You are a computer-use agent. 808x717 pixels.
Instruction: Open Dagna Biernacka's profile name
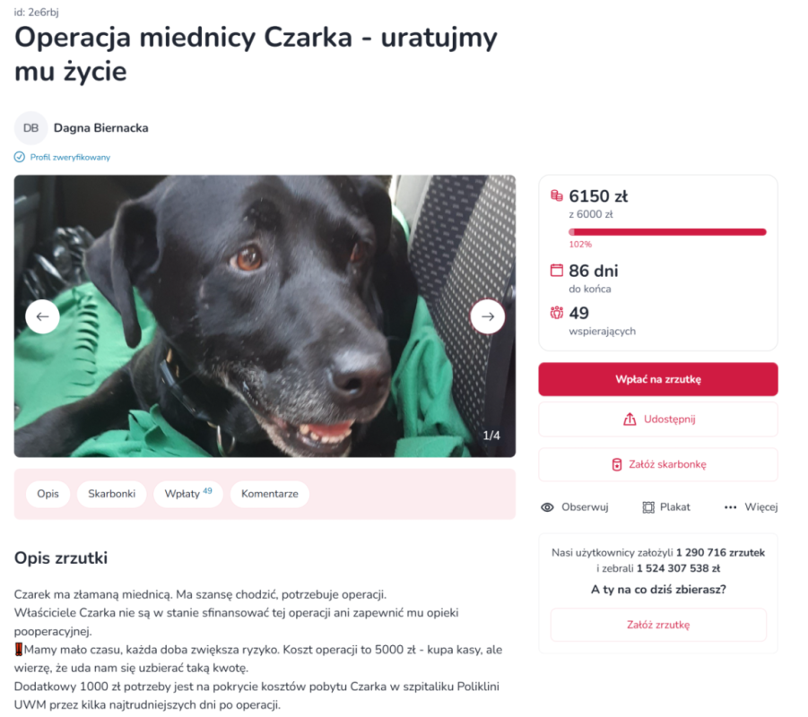point(101,128)
